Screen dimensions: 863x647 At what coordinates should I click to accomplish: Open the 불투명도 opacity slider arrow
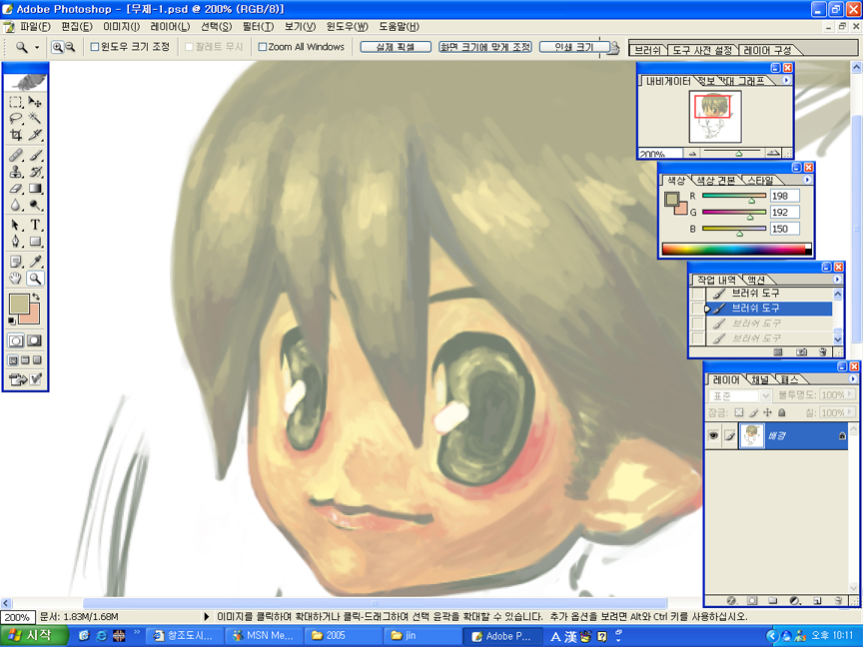point(851,394)
